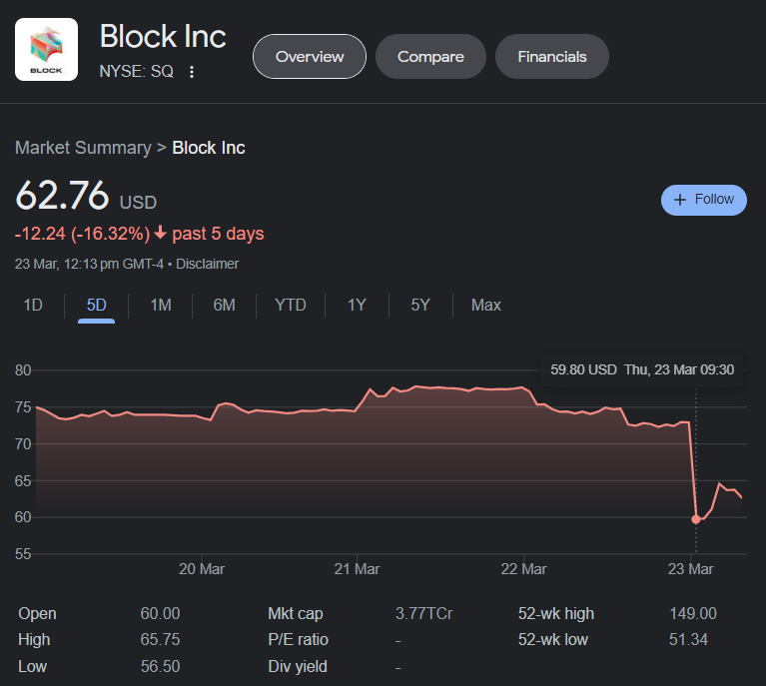Click the Market Summary breadcrumb link

click(83, 148)
